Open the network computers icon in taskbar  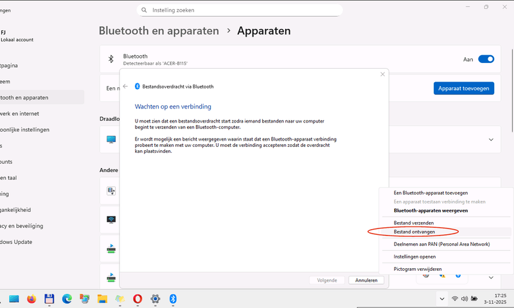(85, 298)
